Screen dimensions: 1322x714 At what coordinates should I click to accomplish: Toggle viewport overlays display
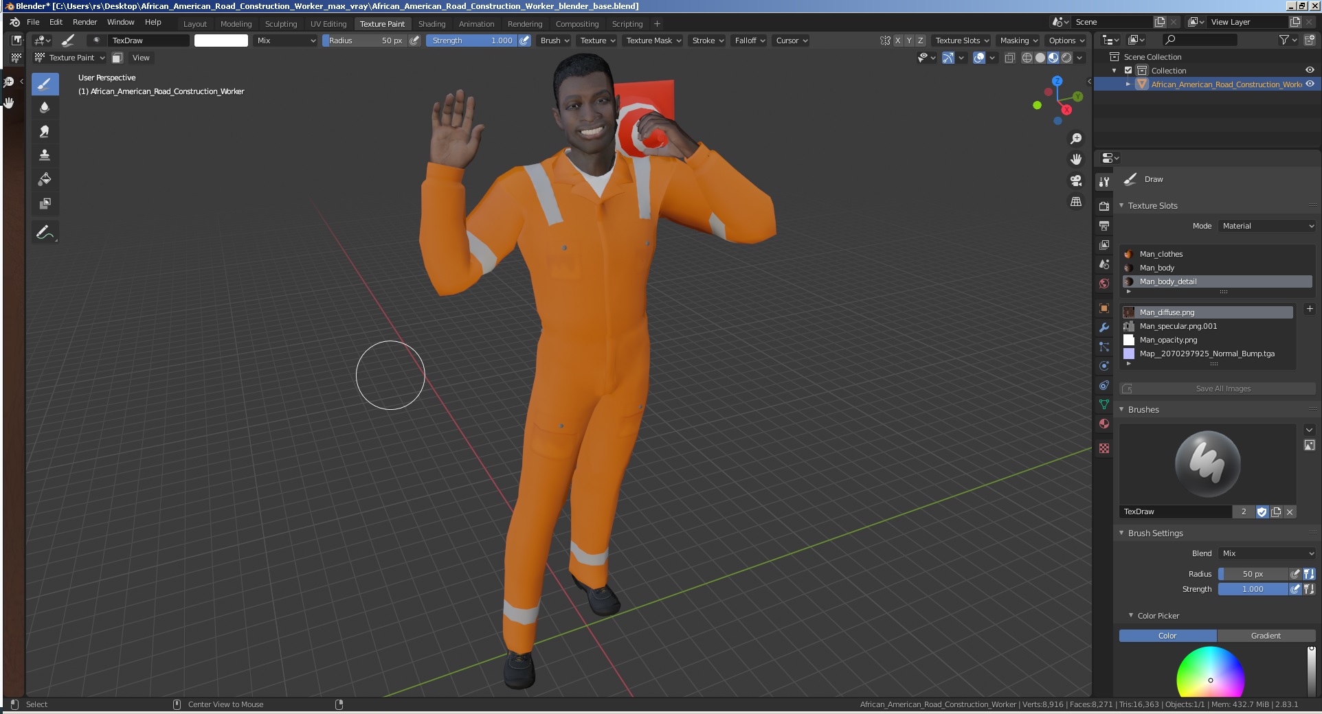(x=979, y=58)
